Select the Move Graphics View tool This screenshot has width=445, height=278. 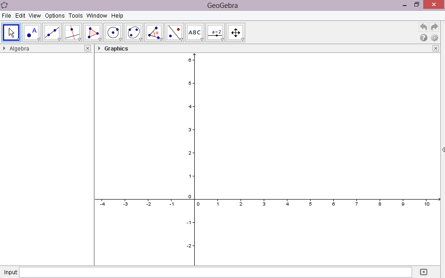(x=235, y=32)
